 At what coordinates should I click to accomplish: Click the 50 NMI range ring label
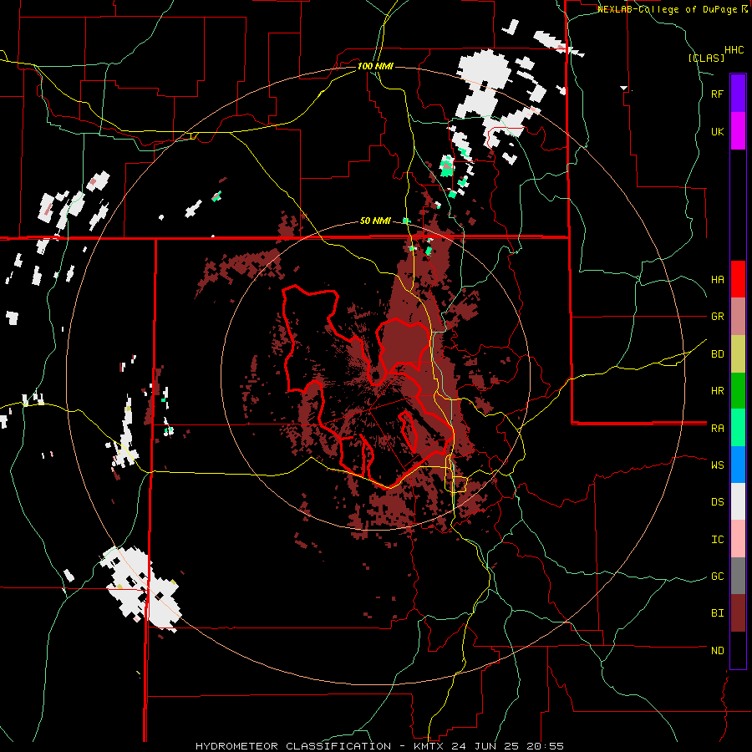click(375, 221)
